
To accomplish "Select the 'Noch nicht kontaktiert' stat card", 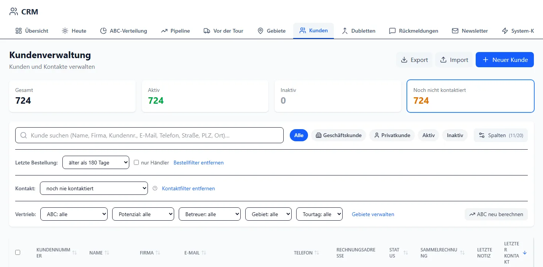I will tap(470, 96).
